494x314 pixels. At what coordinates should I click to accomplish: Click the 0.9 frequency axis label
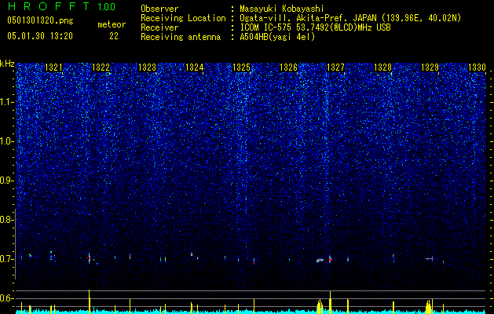pos(7,181)
